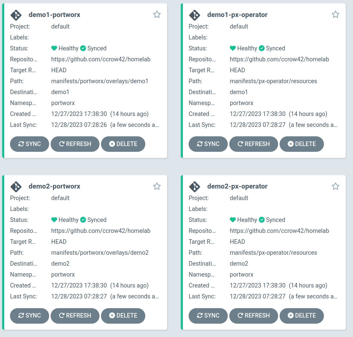The image size is (353, 337).
Task: Click REFRESH on demo2-portworx card
Action: tap(75, 315)
